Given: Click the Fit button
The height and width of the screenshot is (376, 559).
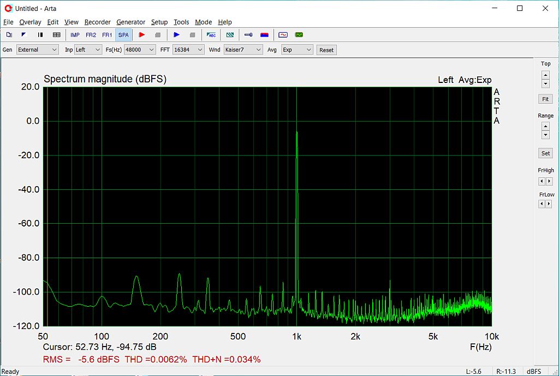Looking at the screenshot, I should coord(545,99).
